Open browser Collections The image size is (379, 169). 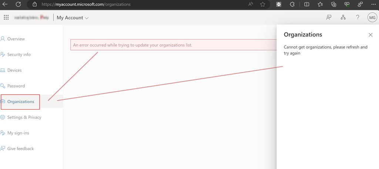(x=333, y=4)
